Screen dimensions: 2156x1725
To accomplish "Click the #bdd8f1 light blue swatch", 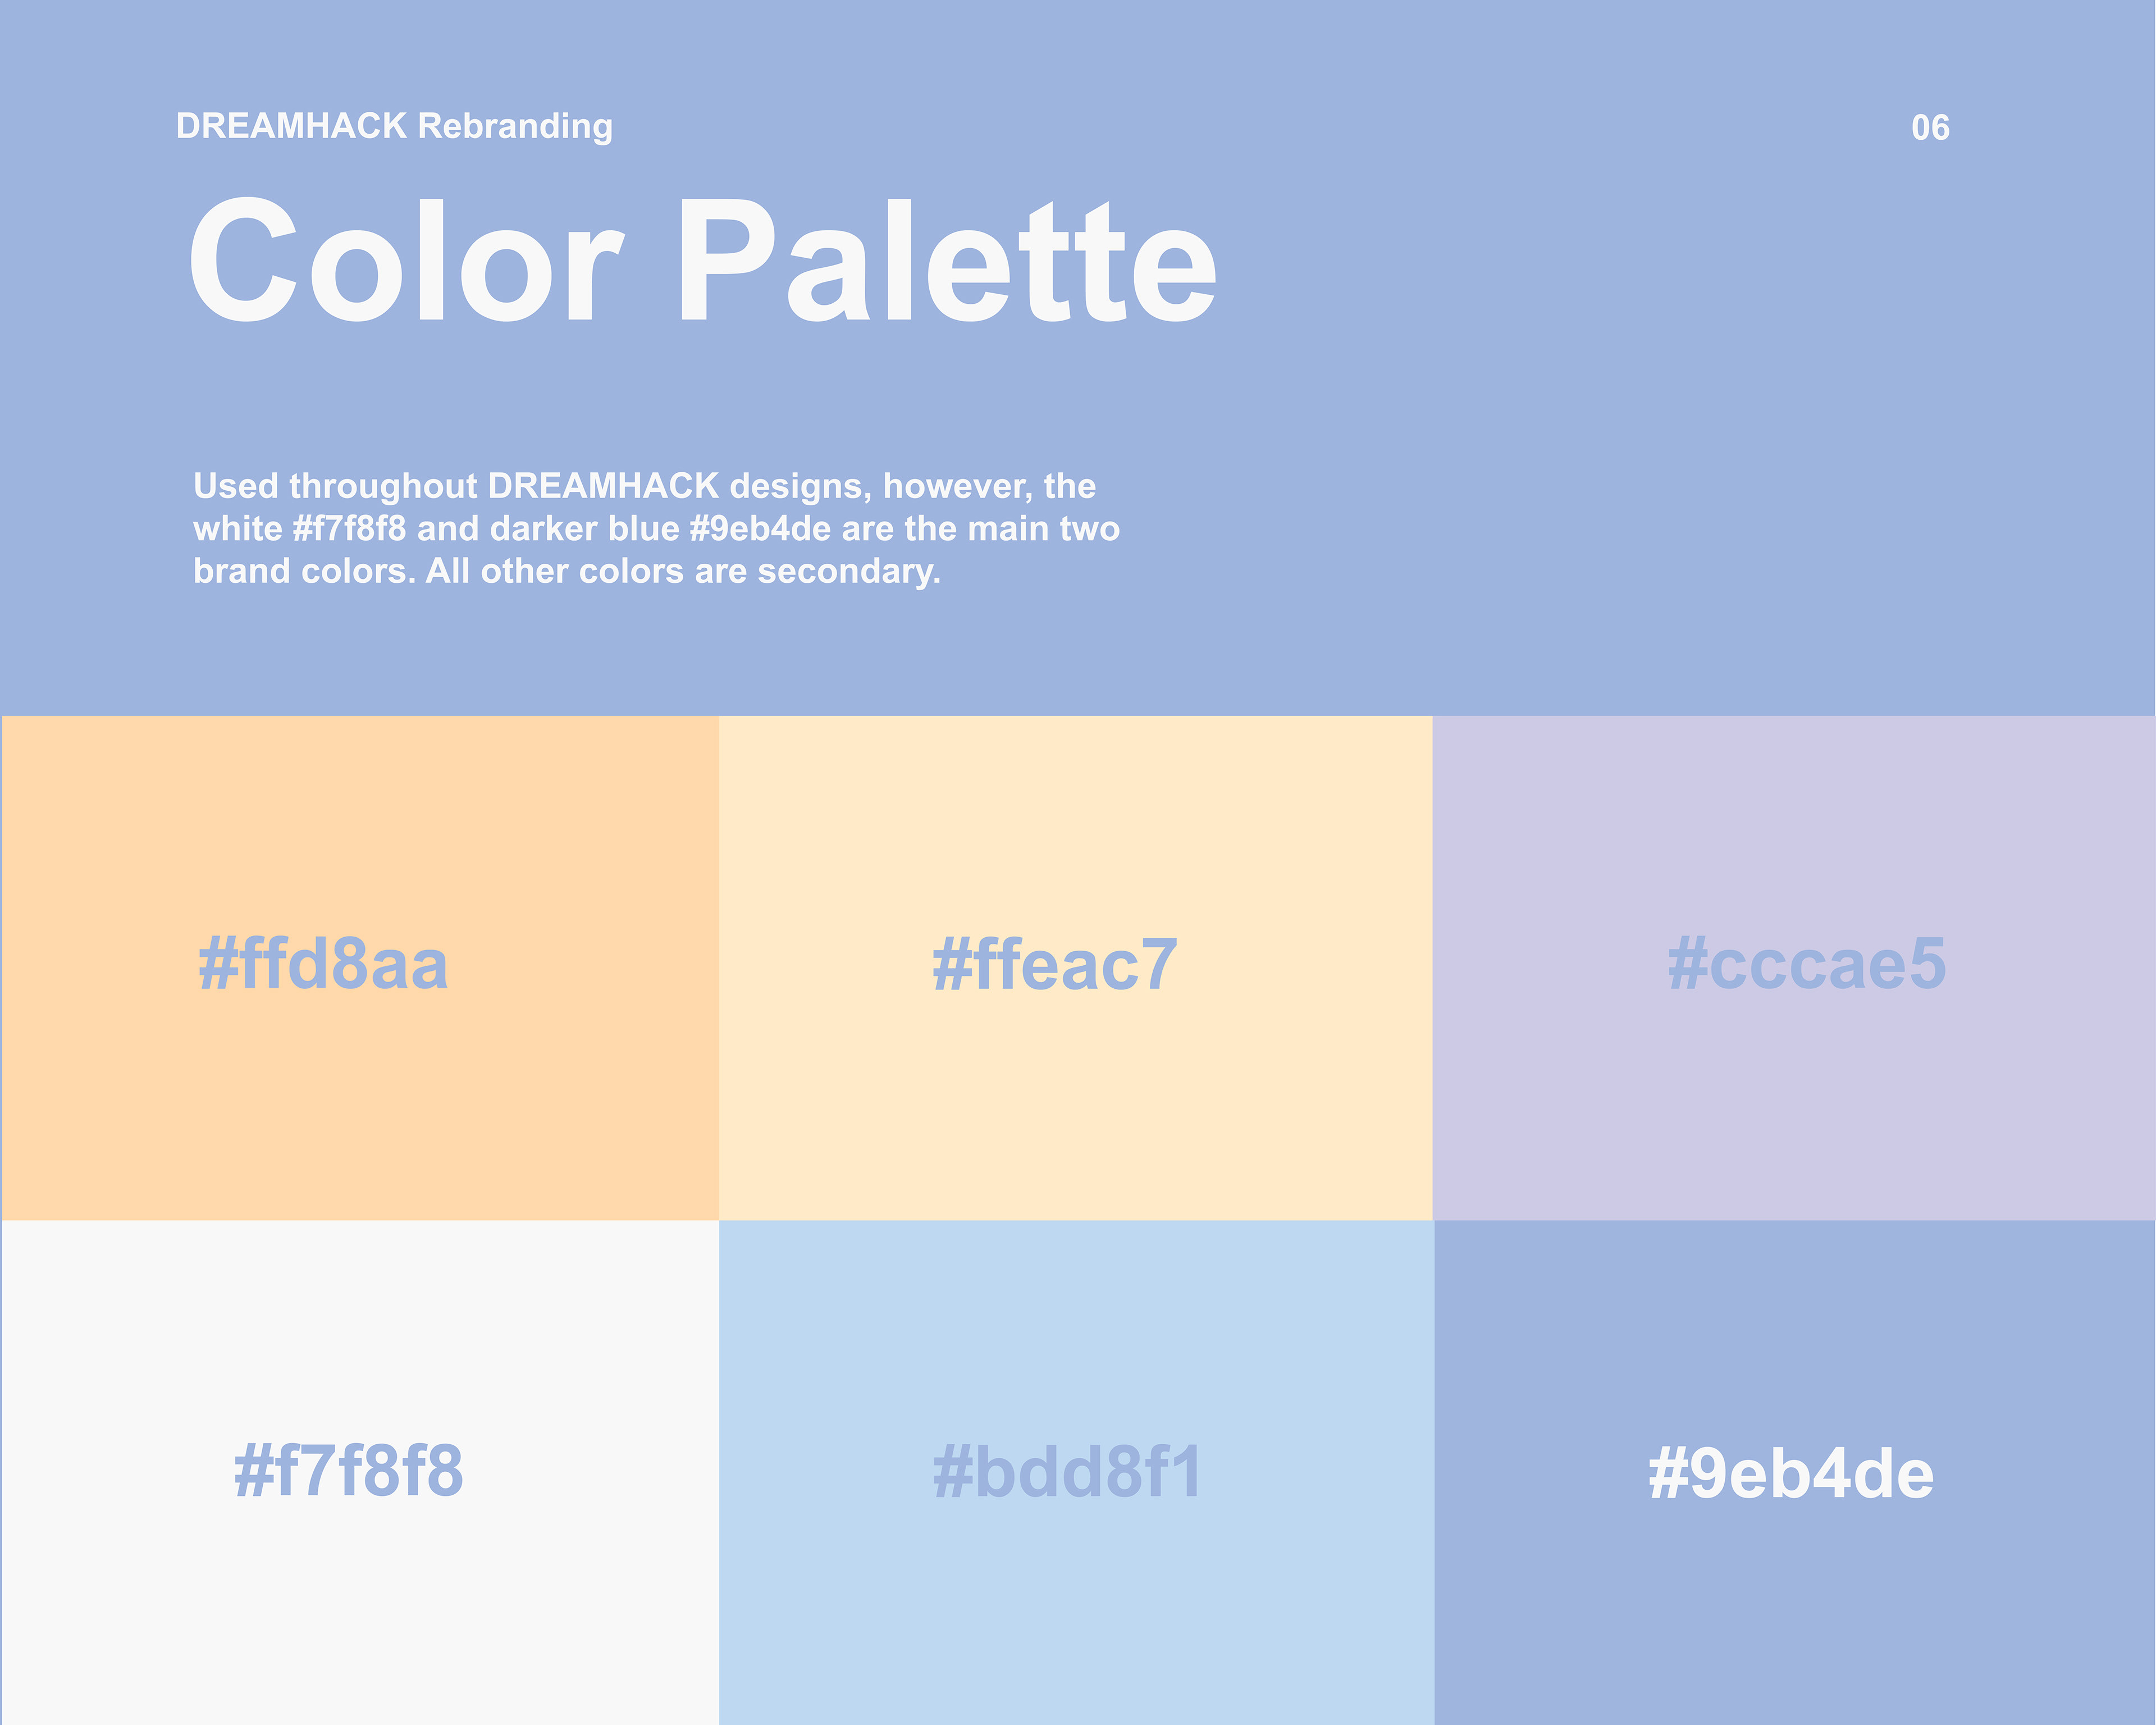I will (x=1076, y=1472).
